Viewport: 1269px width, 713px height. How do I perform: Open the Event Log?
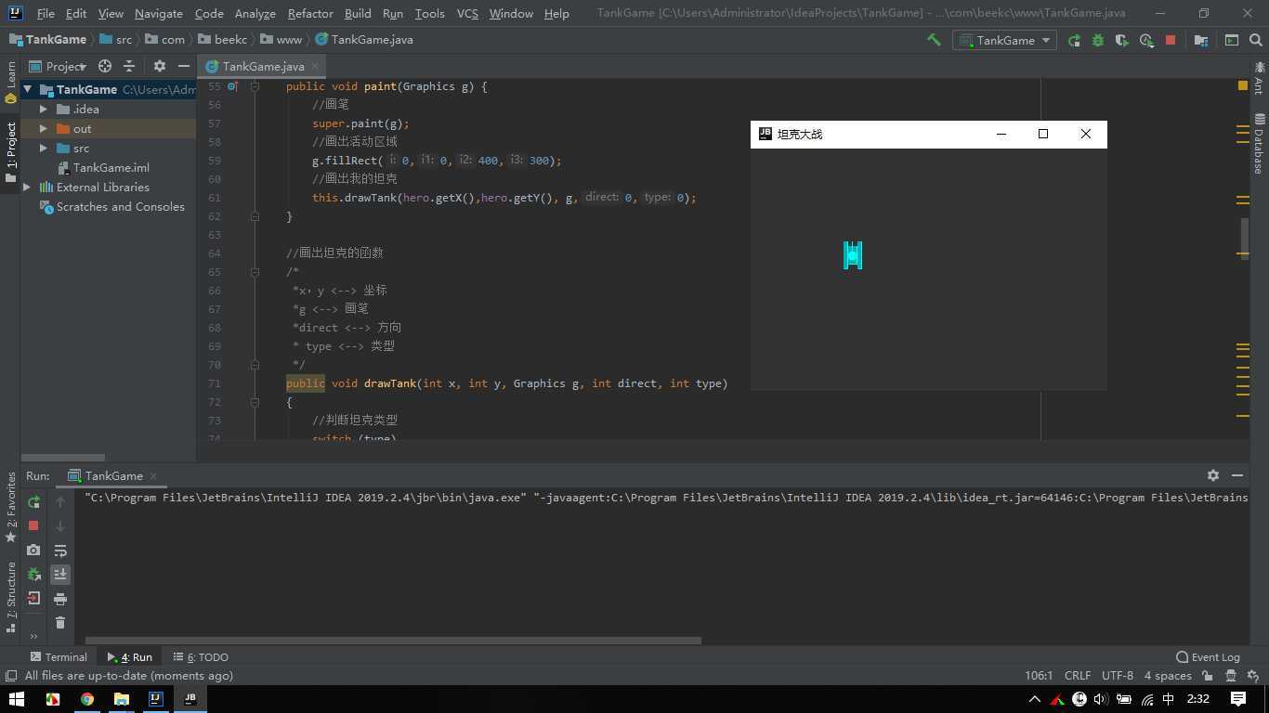tap(1208, 657)
